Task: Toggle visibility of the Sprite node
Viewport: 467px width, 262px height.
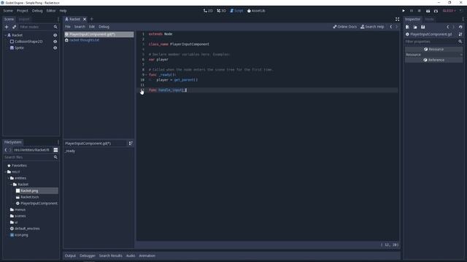Action: [x=55, y=48]
